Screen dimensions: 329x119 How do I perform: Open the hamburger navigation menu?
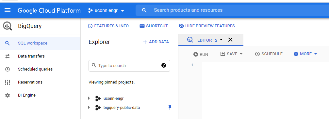pos(8,10)
